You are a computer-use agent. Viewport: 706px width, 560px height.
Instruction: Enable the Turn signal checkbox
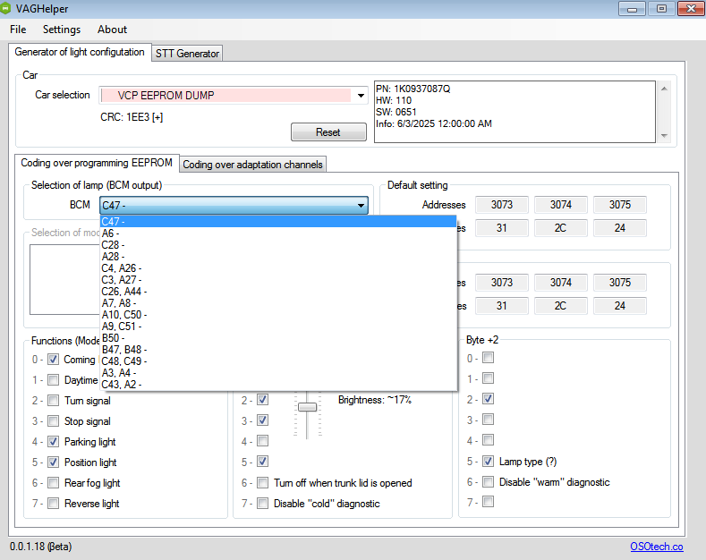click(53, 401)
